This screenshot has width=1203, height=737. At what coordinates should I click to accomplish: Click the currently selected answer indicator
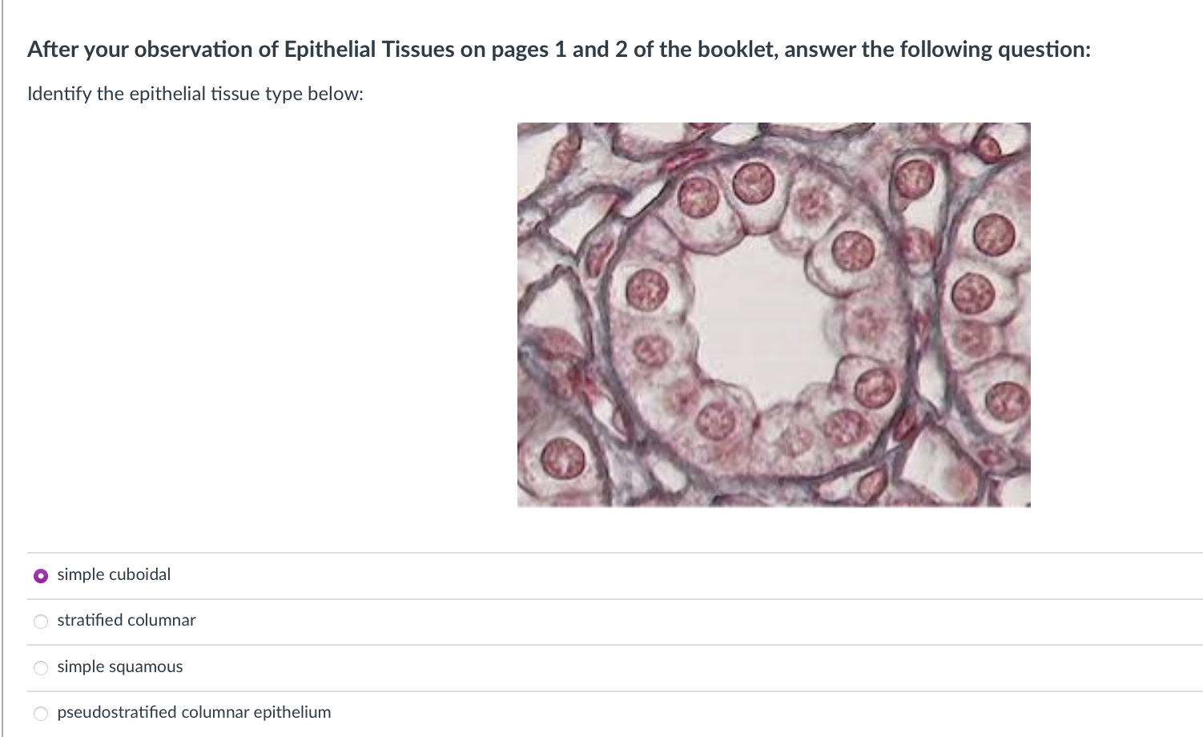click(x=40, y=574)
